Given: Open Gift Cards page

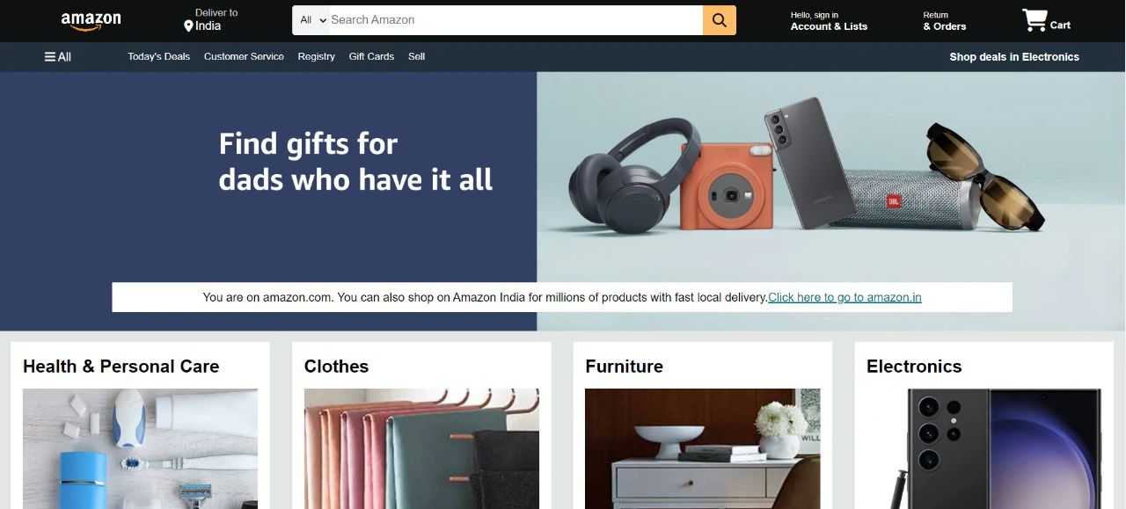Looking at the screenshot, I should click(371, 56).
